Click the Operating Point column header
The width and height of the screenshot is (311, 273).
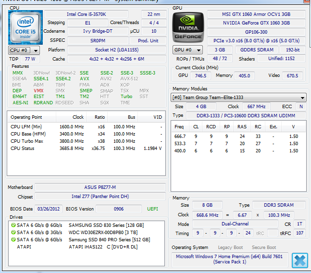click(32, 117)
